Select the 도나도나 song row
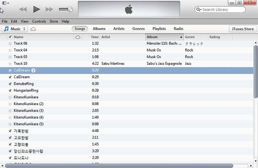 pos(127,158)
